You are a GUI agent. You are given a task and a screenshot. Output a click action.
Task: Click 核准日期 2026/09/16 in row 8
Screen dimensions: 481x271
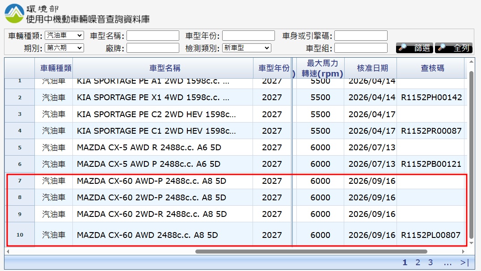[x=372, y=197]
